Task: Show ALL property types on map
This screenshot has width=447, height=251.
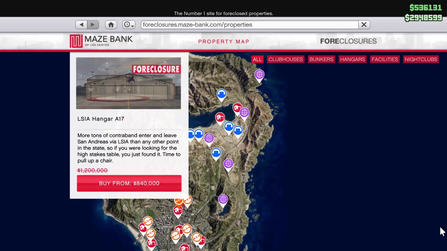Action: [x=257, y=59]
